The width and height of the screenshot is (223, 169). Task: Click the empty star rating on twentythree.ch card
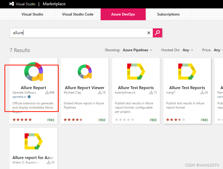[124, 120]
